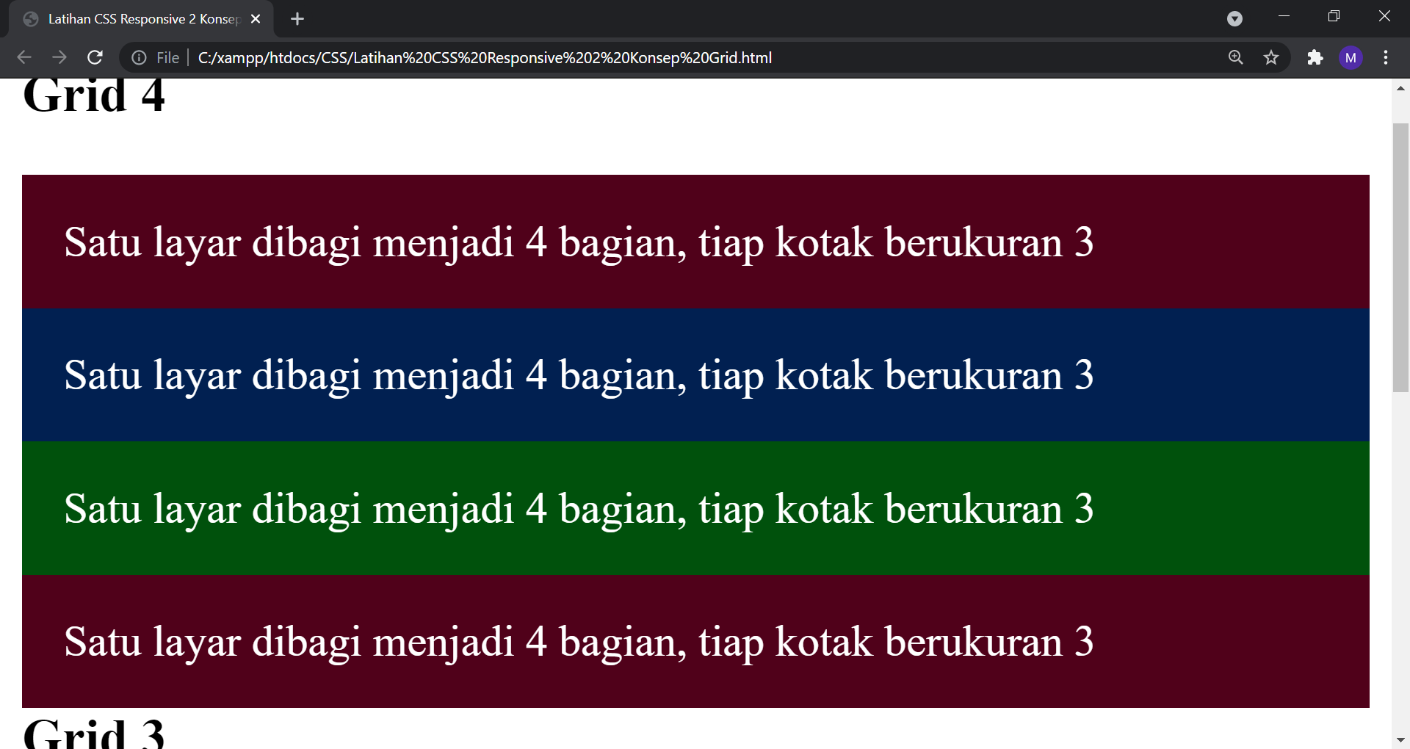Click the vertical scrollbar down arrow
This screenshot has height=749, width=1410.
coord(1401,740)
